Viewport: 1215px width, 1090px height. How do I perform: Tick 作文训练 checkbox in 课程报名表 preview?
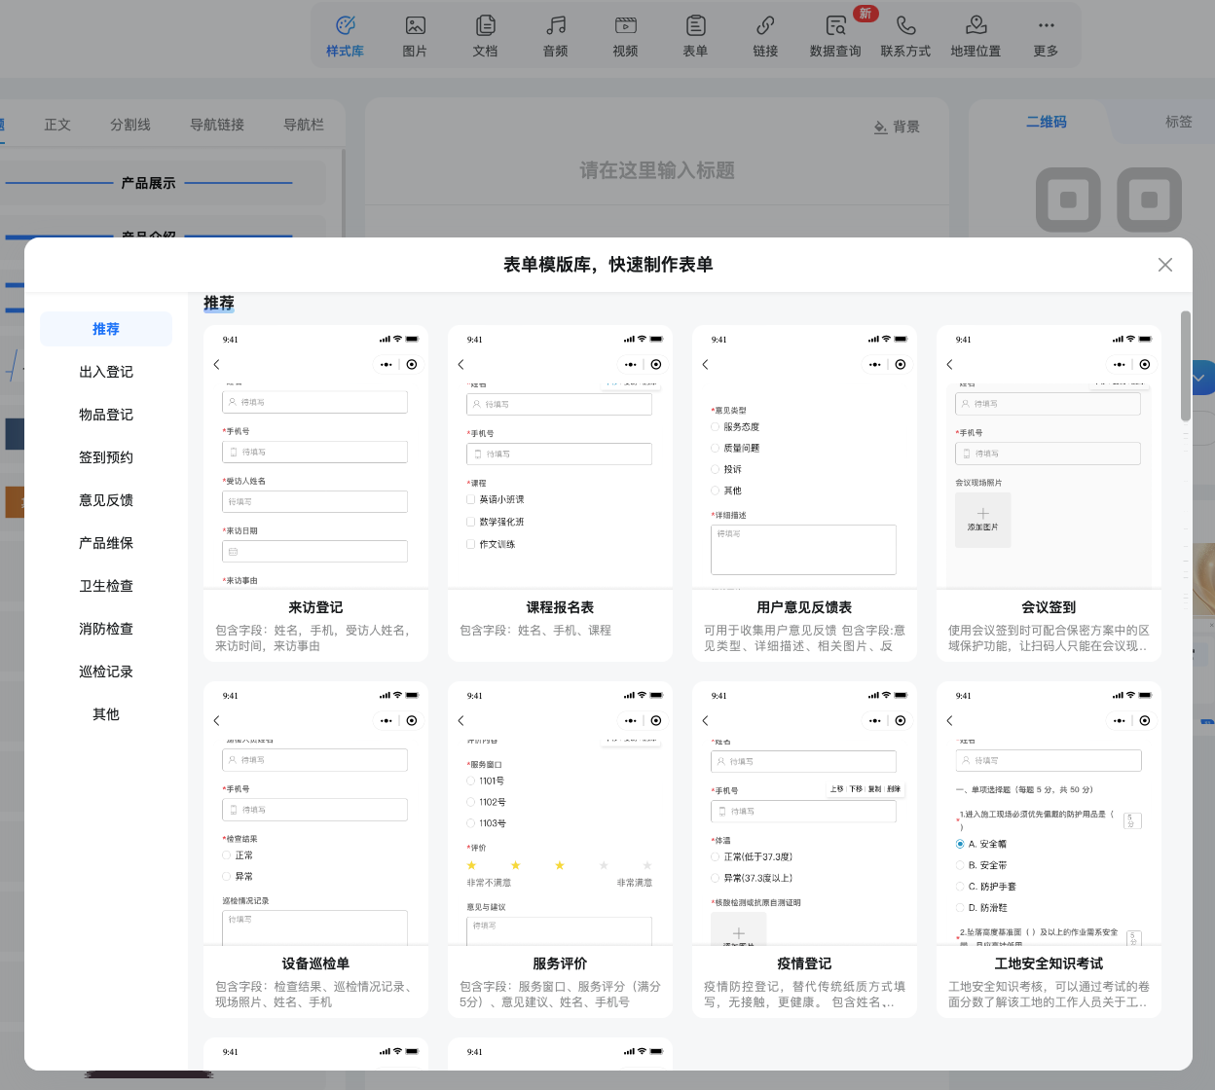(x=470, y=544)
